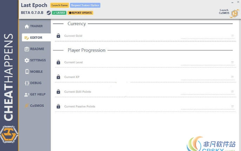Click the Current Gold label
The width and height of the screenshot is (241, 151).
pos(73,36)
